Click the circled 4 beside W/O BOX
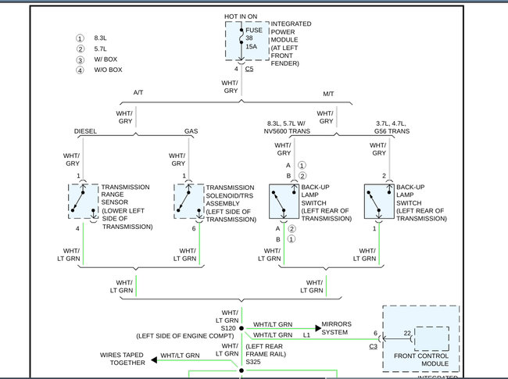This screenshot has height=379, width=508. [80, 70]
